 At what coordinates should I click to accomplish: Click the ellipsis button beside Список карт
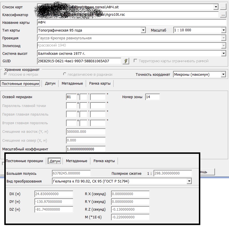223,7
